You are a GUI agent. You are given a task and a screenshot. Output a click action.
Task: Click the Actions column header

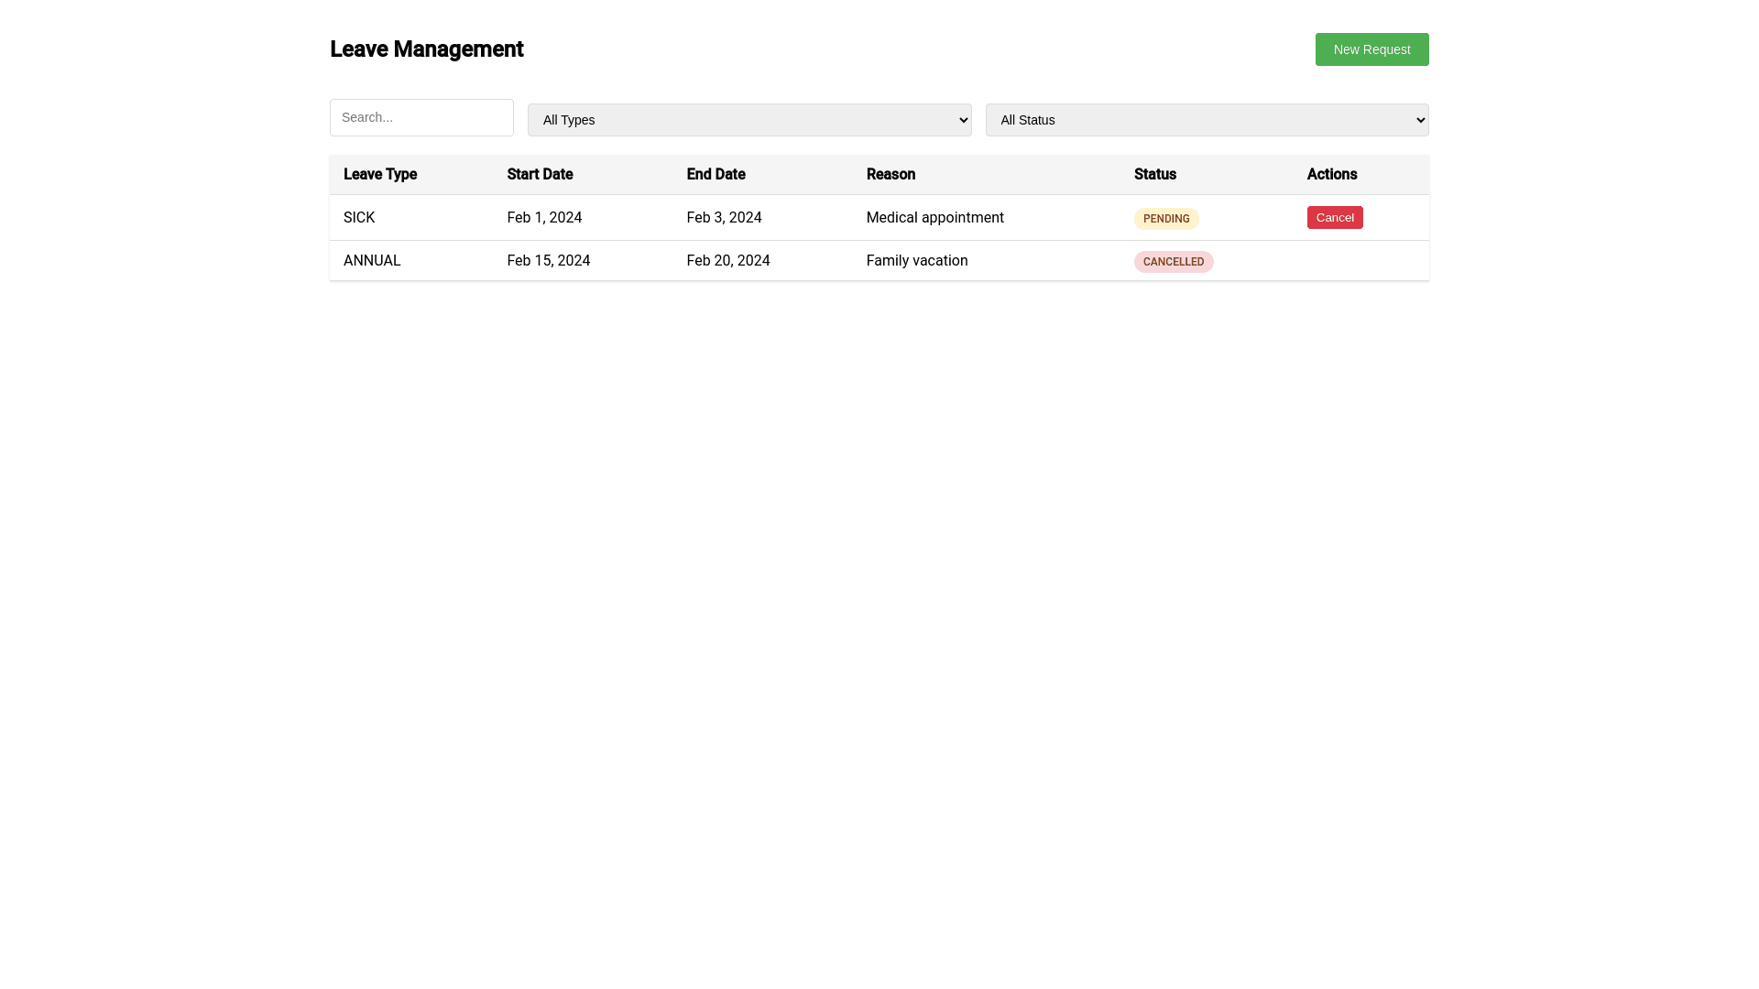point(1331,174)
